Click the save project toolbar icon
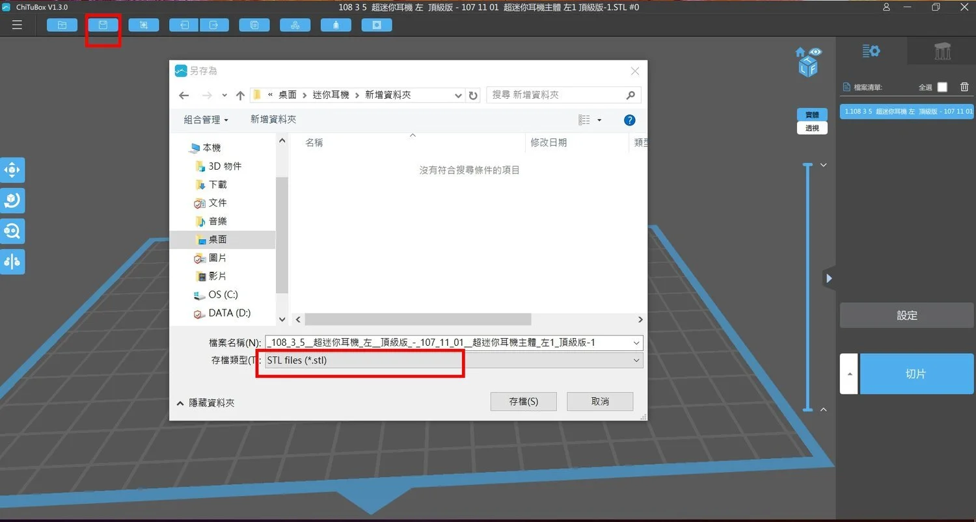 point(103,25)
